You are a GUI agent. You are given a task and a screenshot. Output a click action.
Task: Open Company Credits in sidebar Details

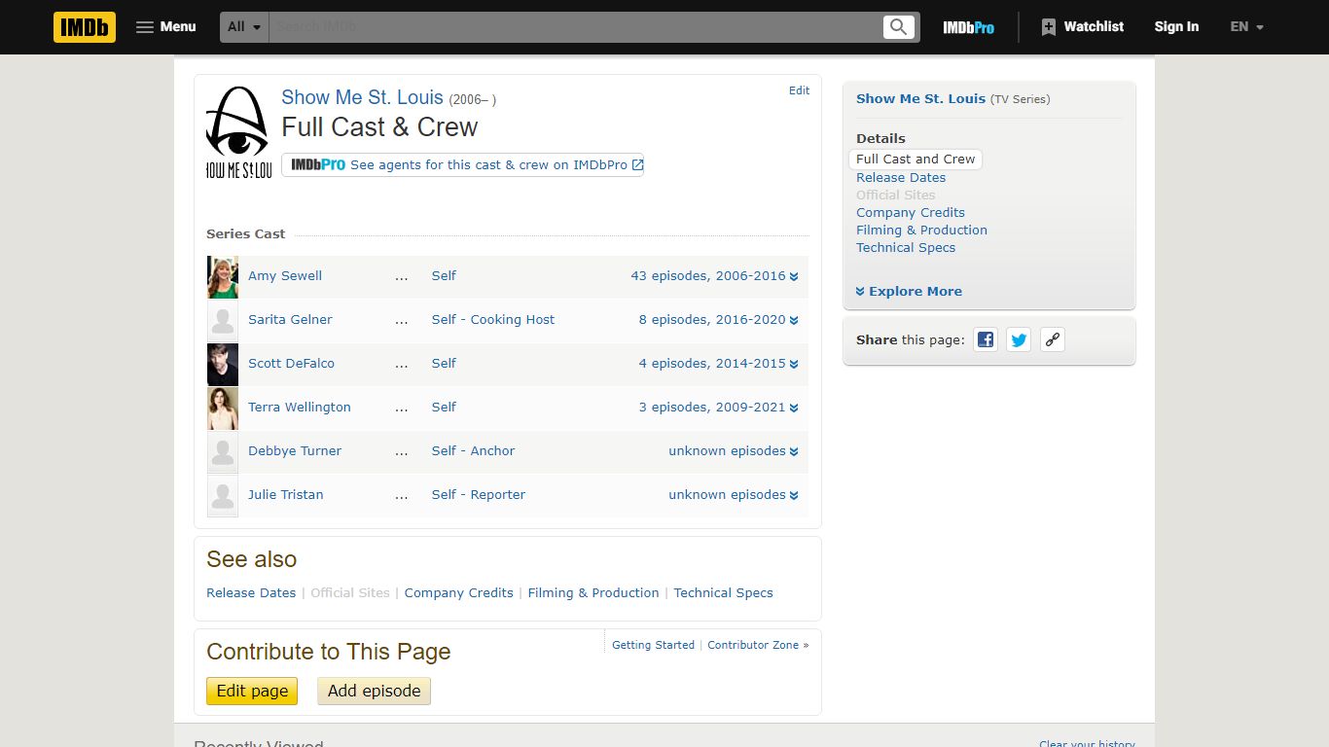[x=911, y=213]
